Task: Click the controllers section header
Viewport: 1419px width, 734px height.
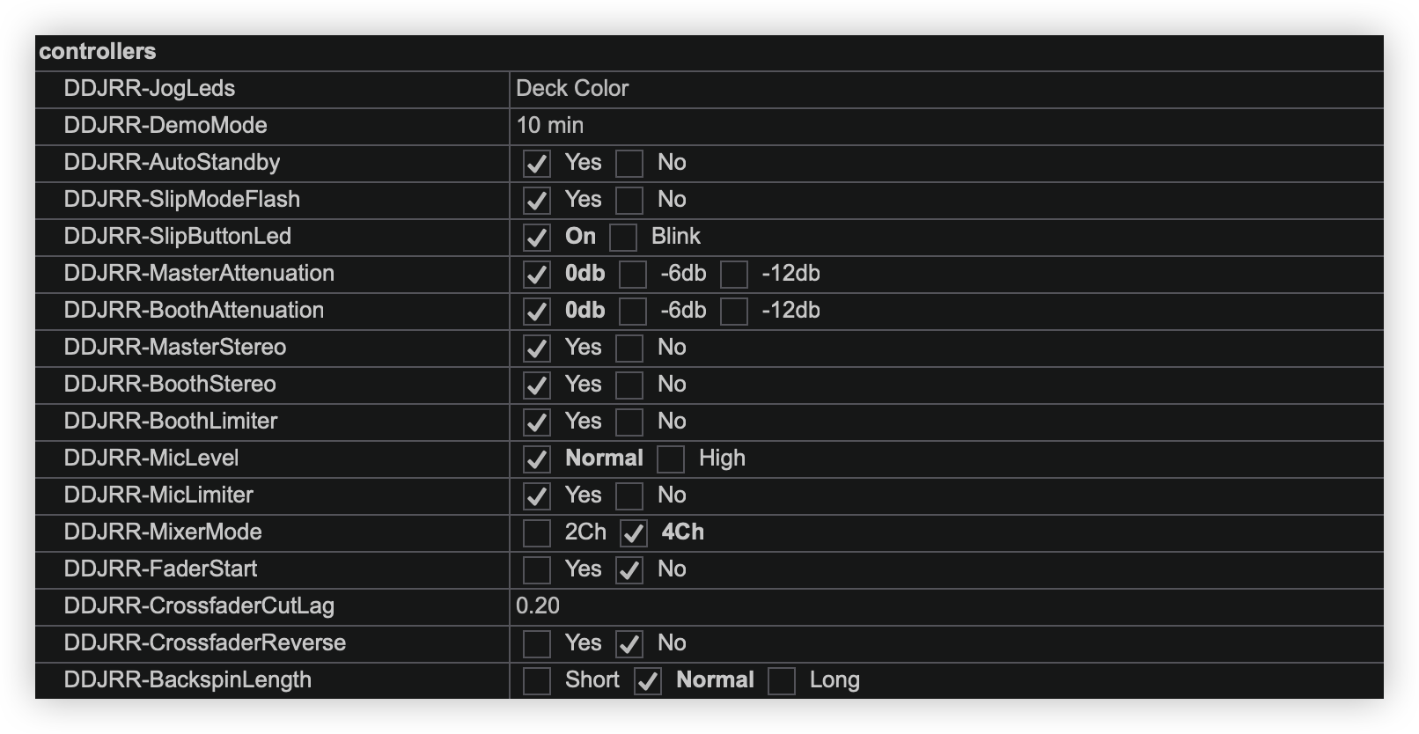Action: pyautogui.click(x=98, y=52)
